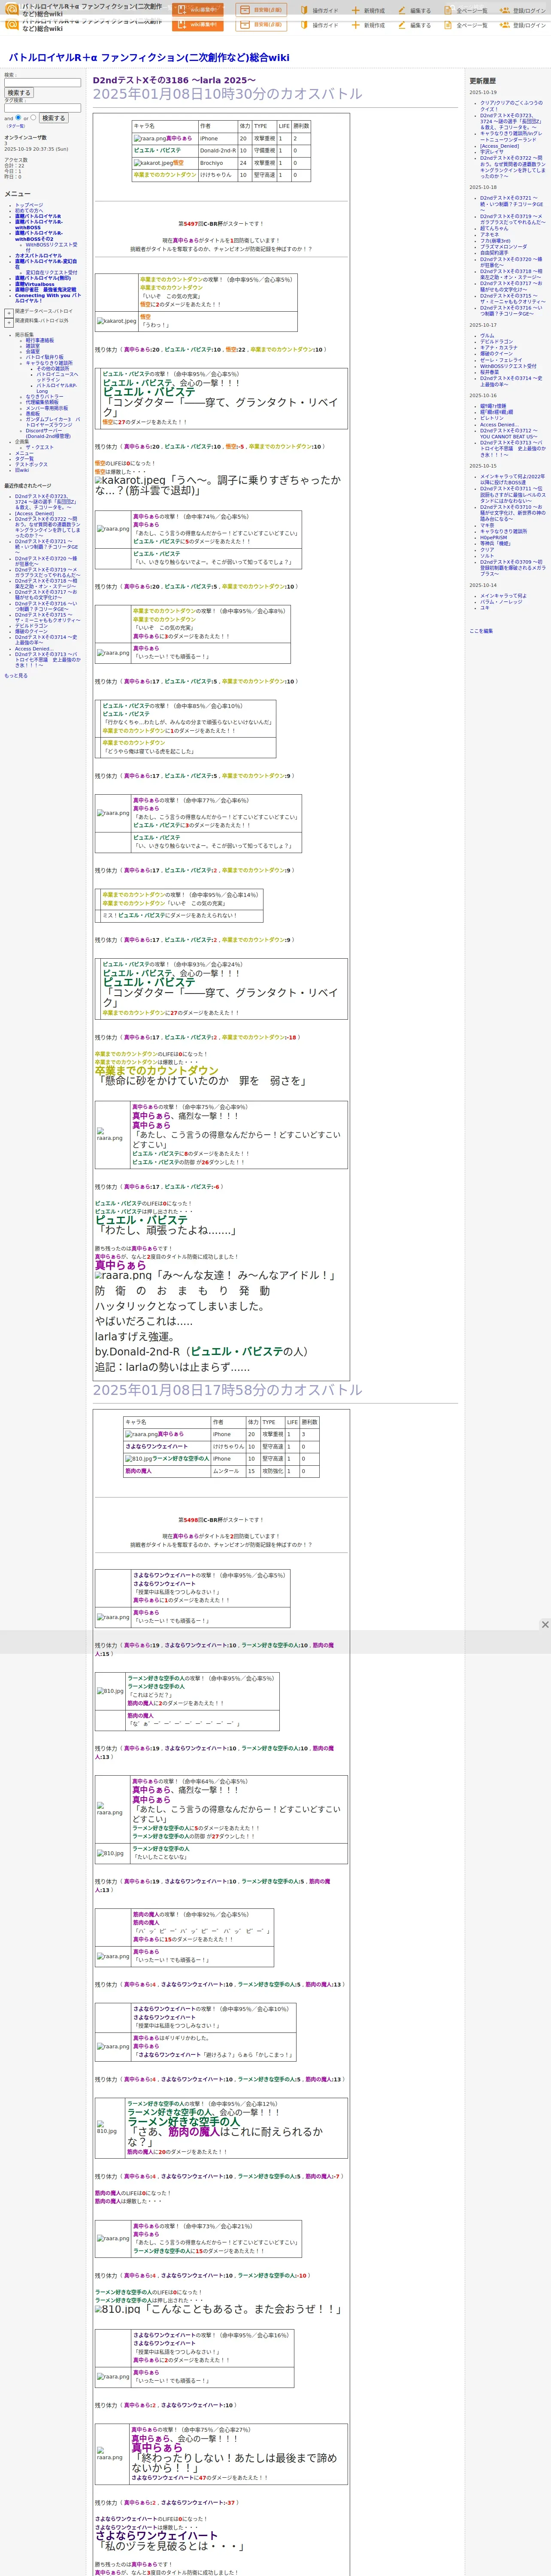
Task: Click the 検索する button next to tag search field
Action: [x=53, y=118]
